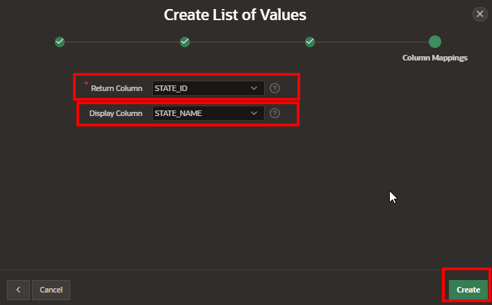The width and height of the screenshot is (492, 305).
Task: Go back to the previous wizard step
Action: [18, 290]
